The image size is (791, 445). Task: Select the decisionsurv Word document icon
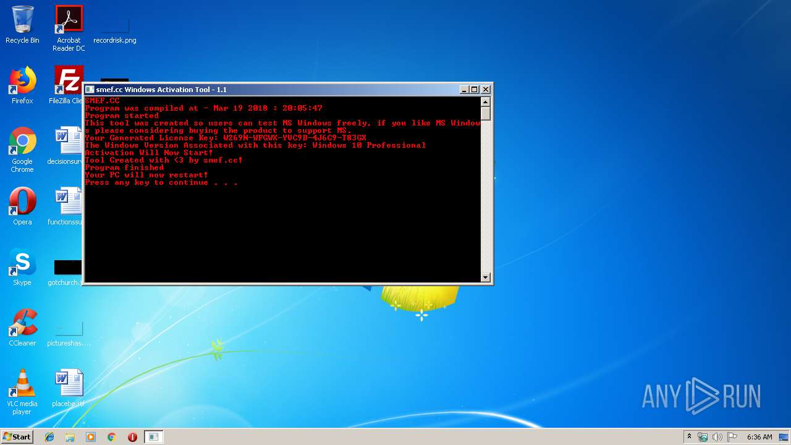[x=66, y=146]
